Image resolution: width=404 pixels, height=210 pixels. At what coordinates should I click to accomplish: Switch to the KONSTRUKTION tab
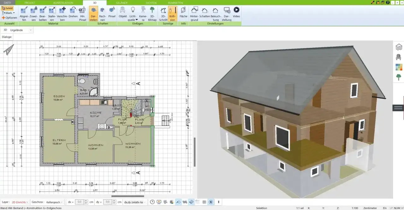pyautogui.click(x=63, y=3)
